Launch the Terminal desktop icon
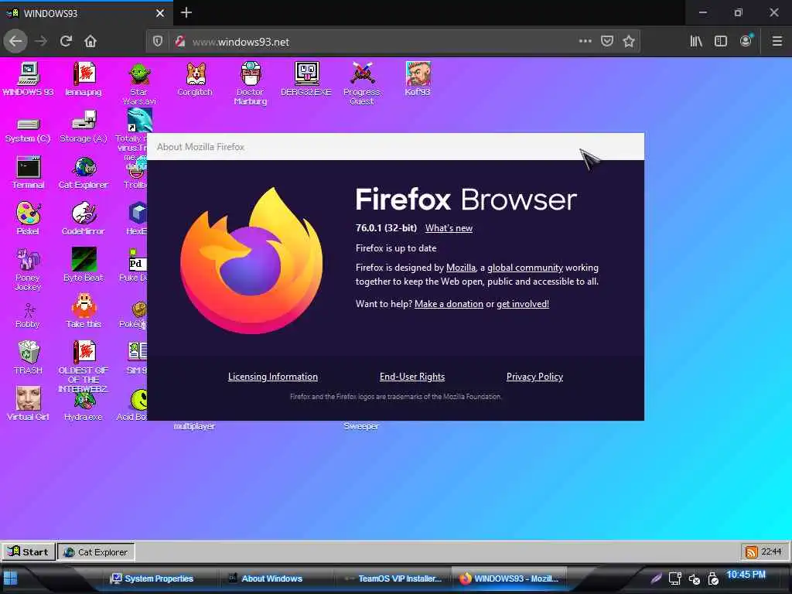The width and height of the screenshot is (792, 594). [28, 172]
